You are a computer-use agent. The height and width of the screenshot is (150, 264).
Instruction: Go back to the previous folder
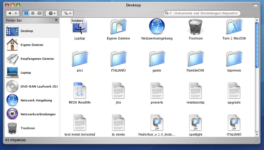click(10, 13)
